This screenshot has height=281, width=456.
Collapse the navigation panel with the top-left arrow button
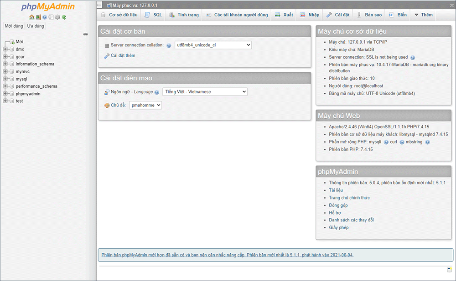coord(99,5)
